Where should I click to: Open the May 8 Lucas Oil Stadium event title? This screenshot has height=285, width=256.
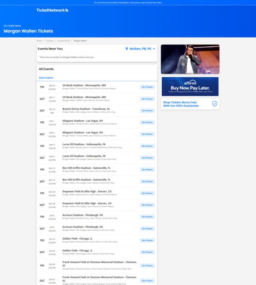(x=84, y=144)
